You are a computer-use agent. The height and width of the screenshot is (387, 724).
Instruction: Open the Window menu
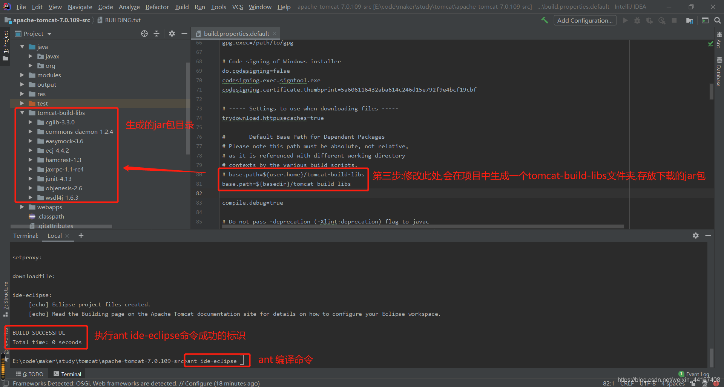coord(260,7)
